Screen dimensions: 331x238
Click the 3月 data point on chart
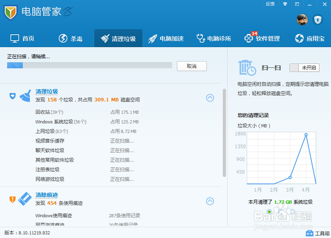[290, 177]
